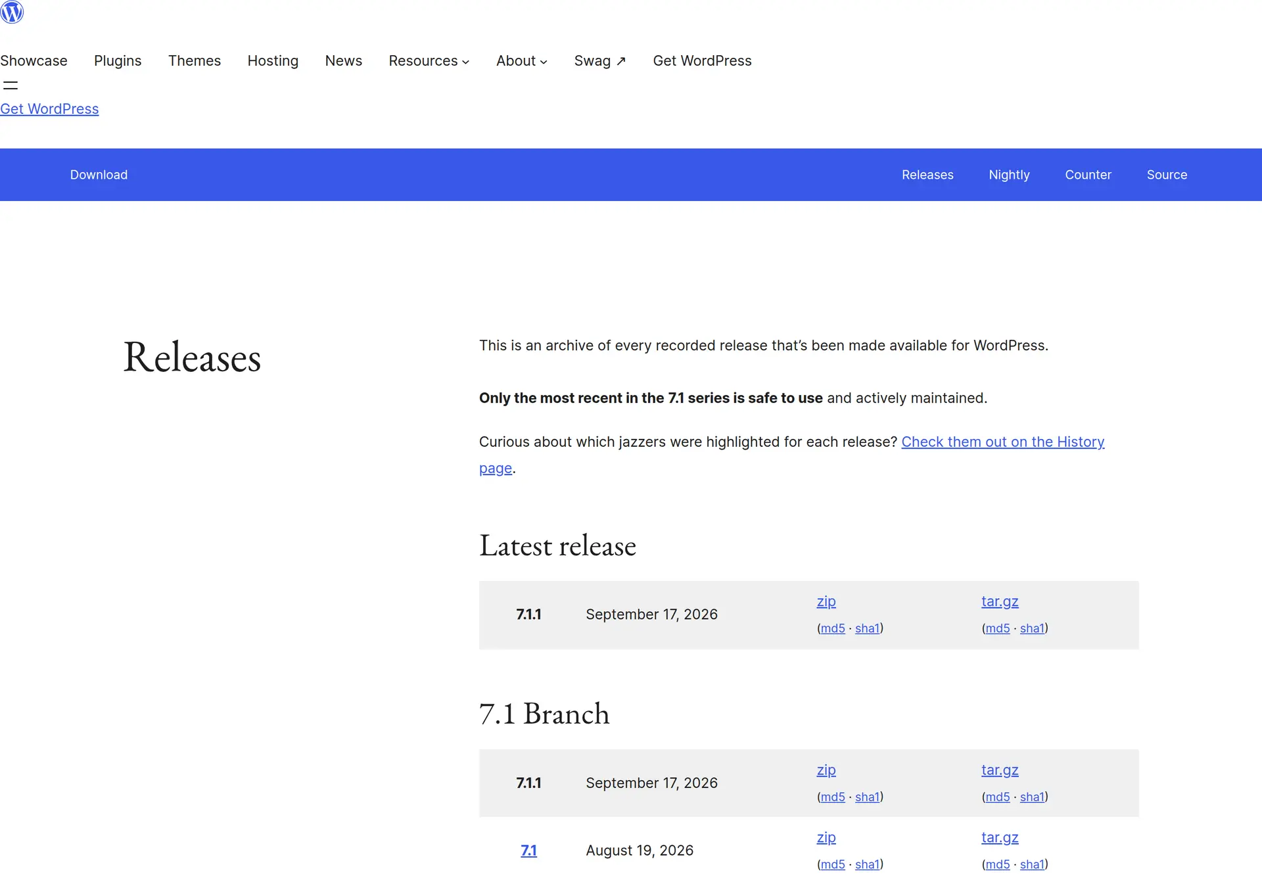Download zip for August 19, 2026 release
Viewport: 1262px width, 876px height.
[x=826, y=838]
